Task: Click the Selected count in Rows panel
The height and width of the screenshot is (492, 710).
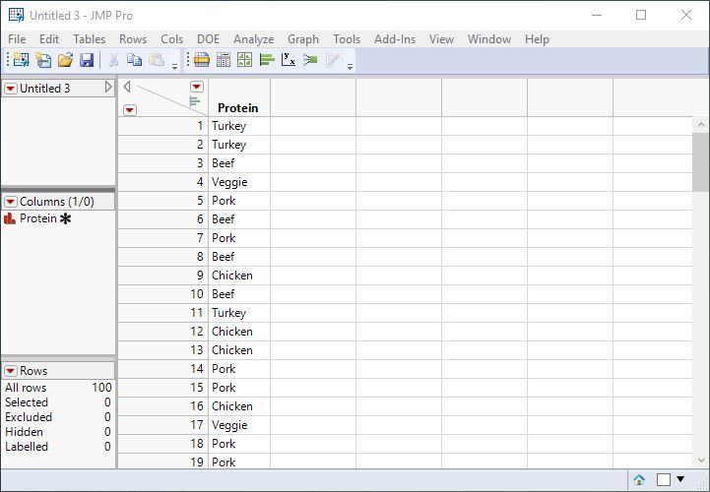Action: pyautogui.click(x=107, y=402)
